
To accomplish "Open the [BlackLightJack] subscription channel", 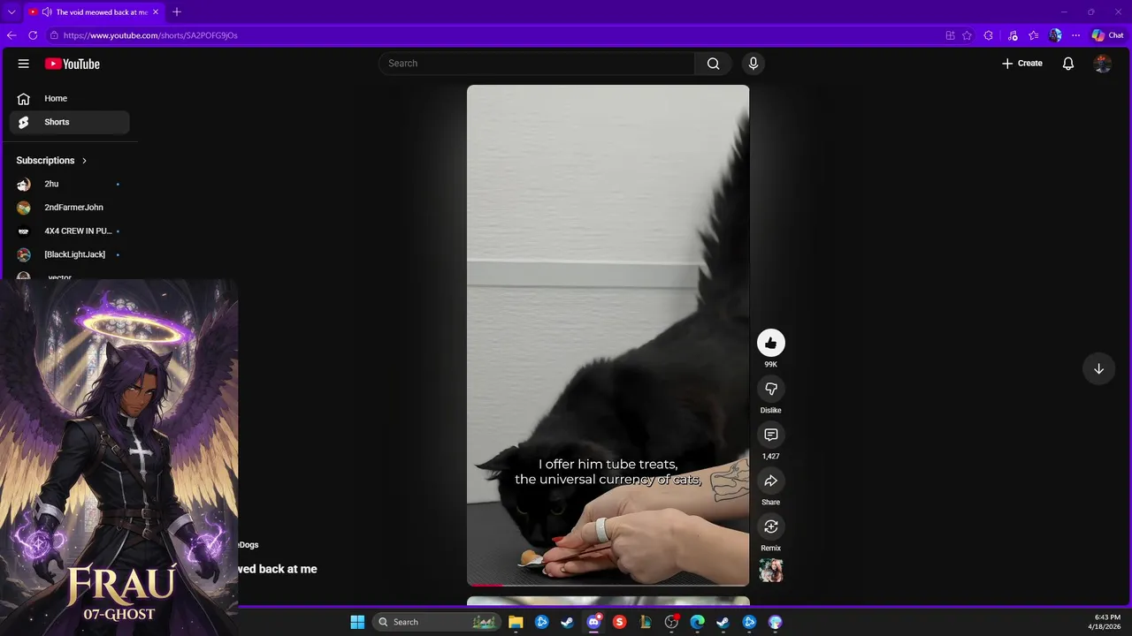I will coord(70,254).
